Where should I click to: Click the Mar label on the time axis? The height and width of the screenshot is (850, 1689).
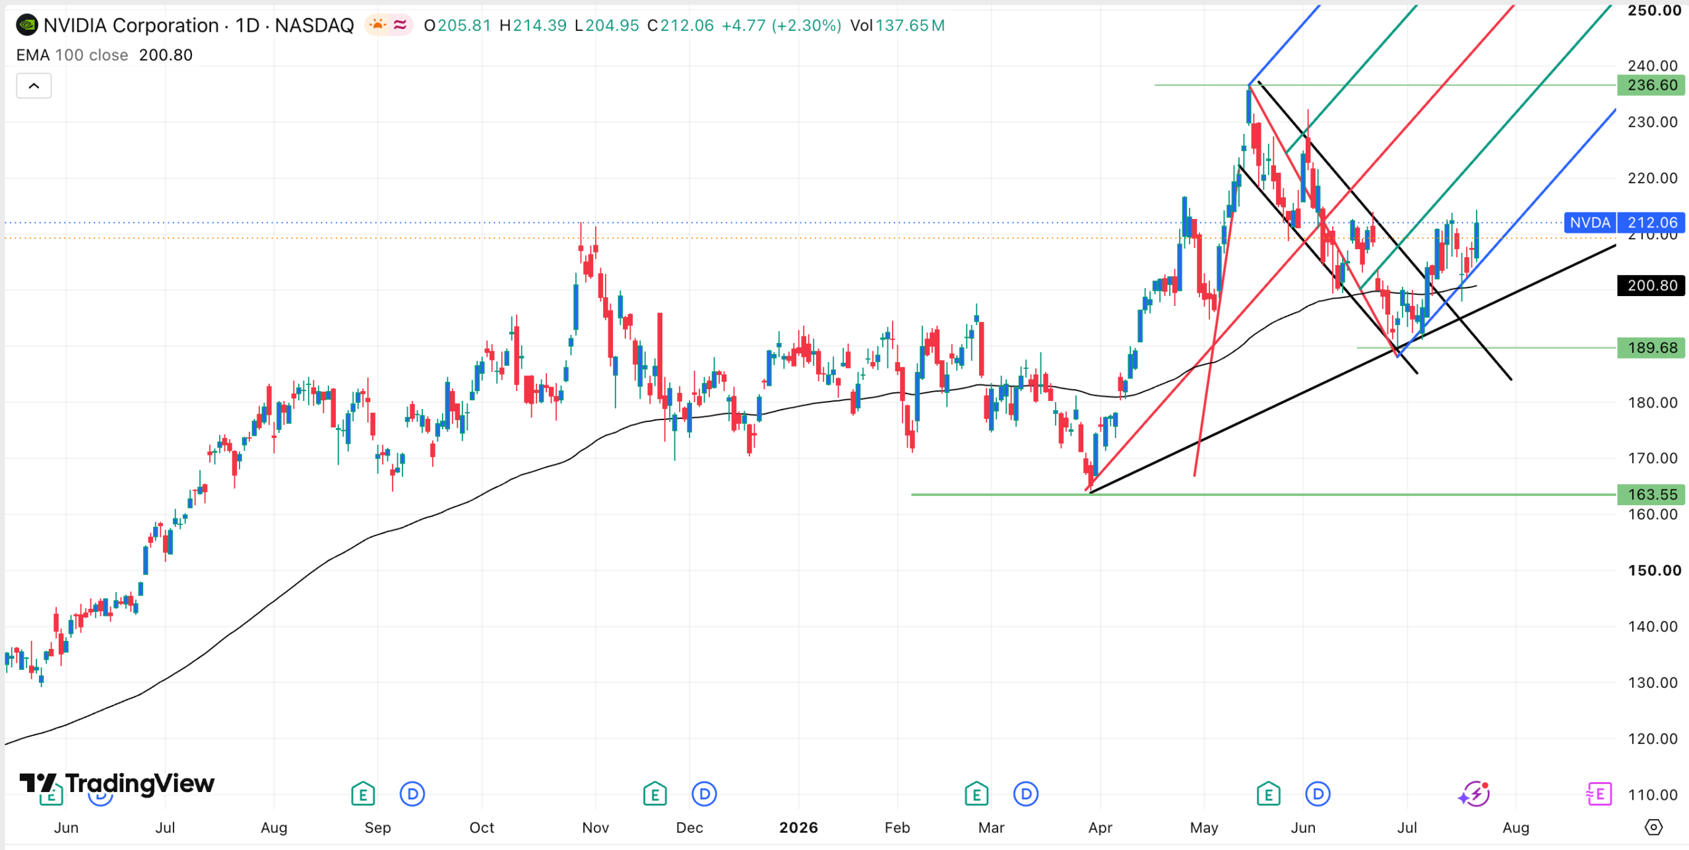click(x=991, y=828)
